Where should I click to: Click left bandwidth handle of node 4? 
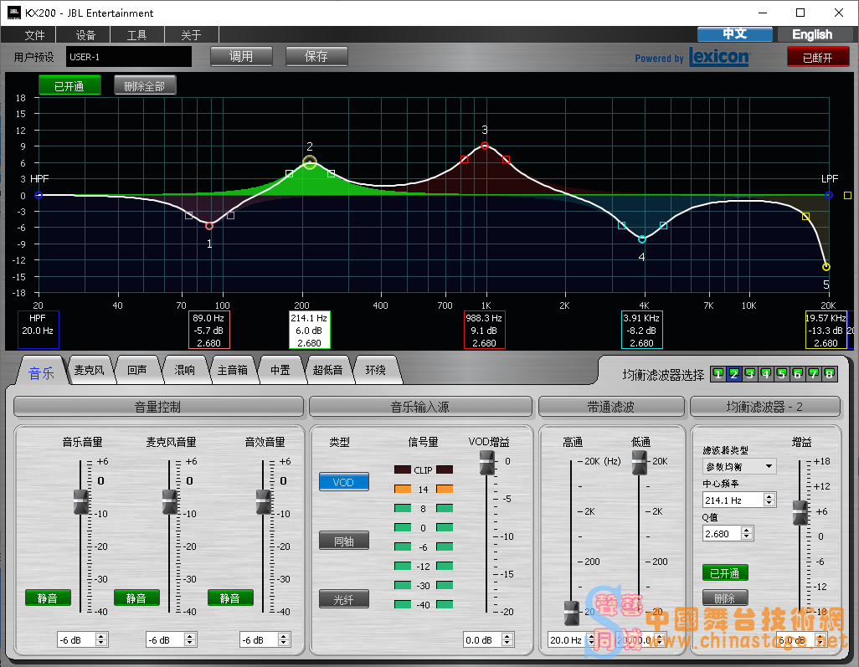click(x=622, y=225)
